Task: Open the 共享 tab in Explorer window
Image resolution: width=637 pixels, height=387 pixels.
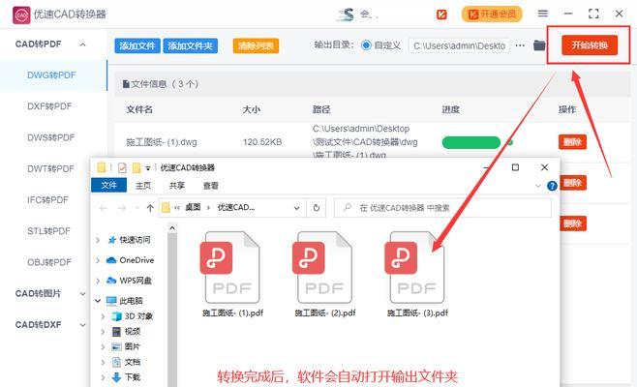Action: (177, 186)
